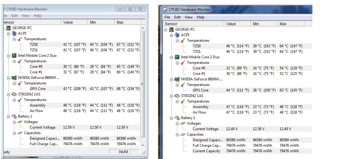345x159 pixels.
Task: Click NVIDIA GeForce graphics card icon, left window
Action: 14,78
